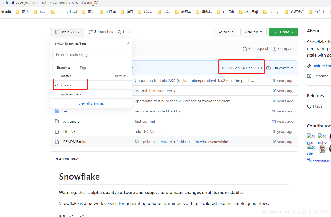Open the 前端 bookmark folder

[x=164, y=12]
